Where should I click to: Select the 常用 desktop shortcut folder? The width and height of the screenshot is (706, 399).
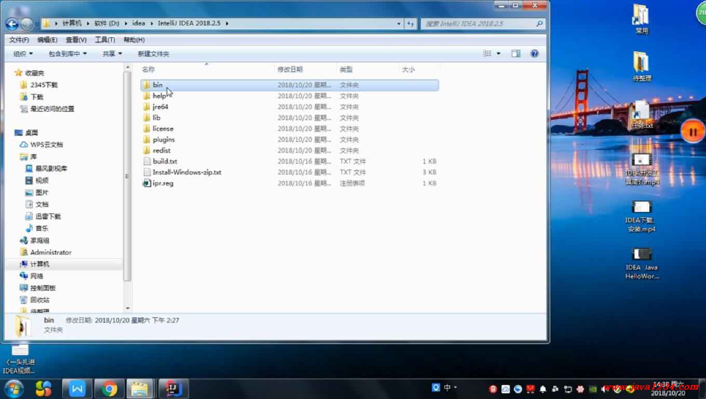[x=642, y=19]
